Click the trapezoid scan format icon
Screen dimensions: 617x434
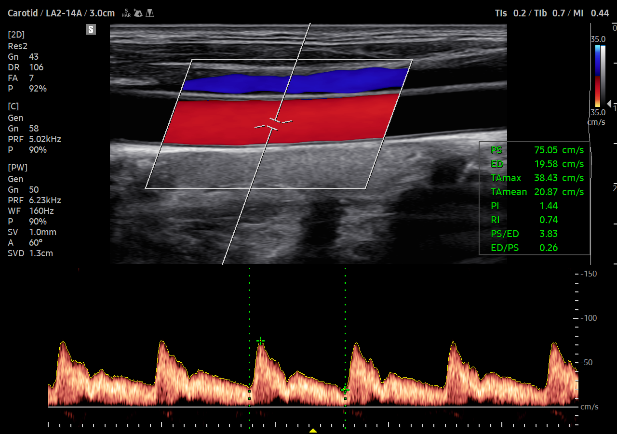(x=150, y=13)
